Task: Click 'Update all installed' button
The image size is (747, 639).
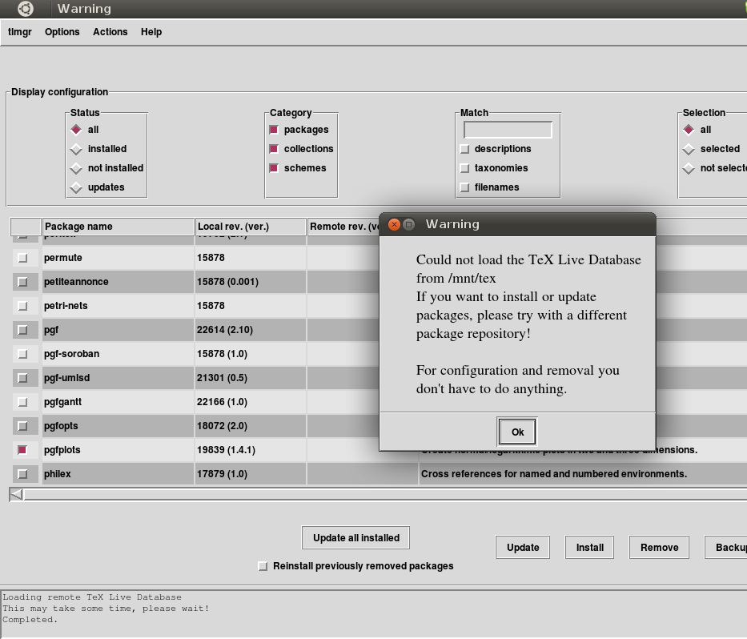Action: pos(355,538)
